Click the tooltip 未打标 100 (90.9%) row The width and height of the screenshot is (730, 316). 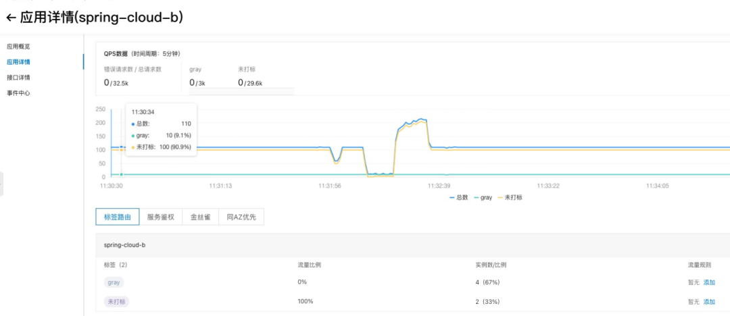[161, 147]
